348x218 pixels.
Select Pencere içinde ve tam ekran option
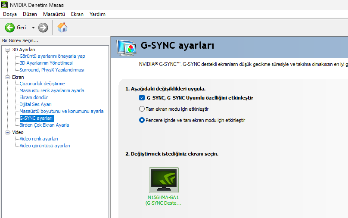(x=142, y=120)
